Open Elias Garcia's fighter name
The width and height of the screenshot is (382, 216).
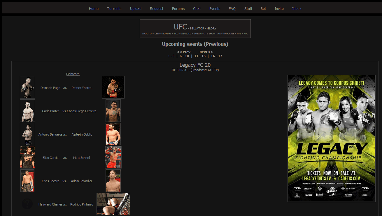50,158
